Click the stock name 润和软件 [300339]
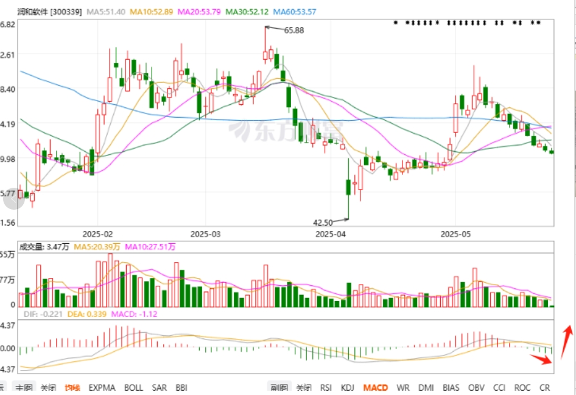Image resolution: width=576 pixels, height=395 pixels. click(49, 12)
